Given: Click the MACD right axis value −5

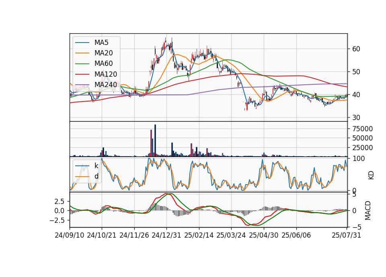Looking at the screenshot, I should pos(357,226).
